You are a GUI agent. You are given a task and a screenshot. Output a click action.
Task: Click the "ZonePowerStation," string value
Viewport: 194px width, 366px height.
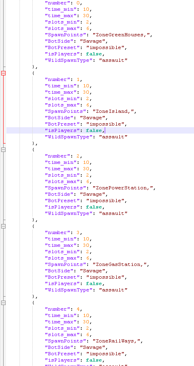click(124, 188)
